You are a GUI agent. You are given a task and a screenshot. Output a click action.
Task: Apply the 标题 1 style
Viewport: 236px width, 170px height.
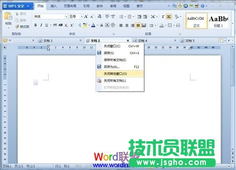pos(219,21)
